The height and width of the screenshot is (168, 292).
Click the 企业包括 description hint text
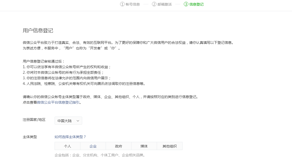100,155
